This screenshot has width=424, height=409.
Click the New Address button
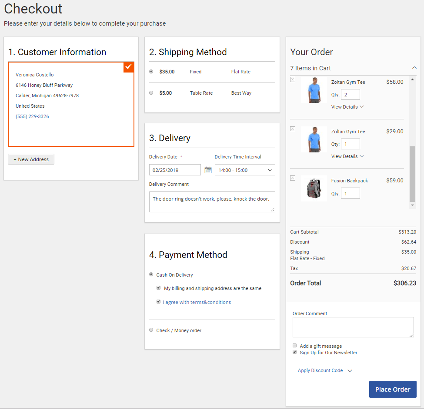31,159
